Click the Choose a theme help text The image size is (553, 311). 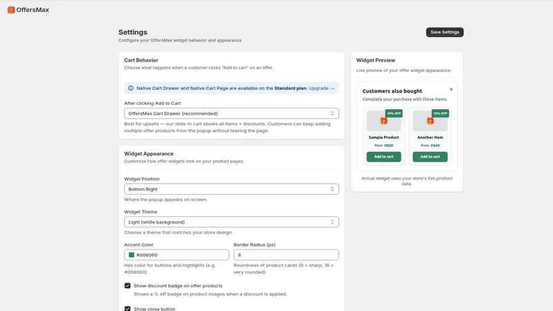point(178,232)
